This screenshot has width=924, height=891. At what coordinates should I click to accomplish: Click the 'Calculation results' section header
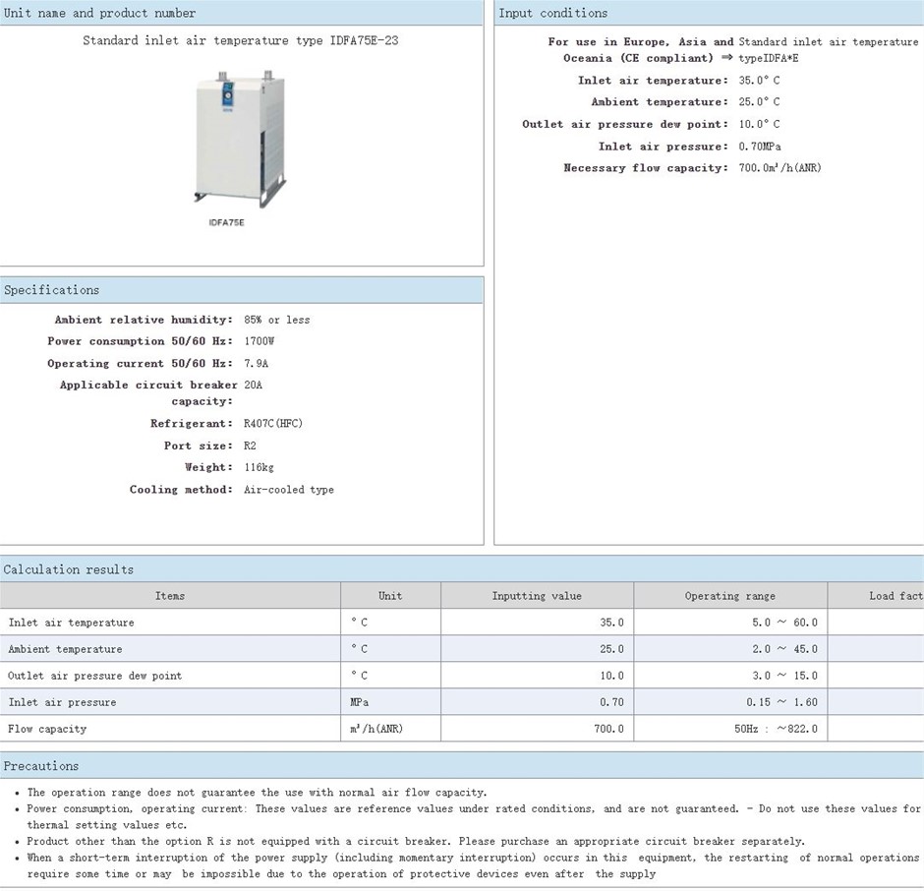tap(69, 569)
